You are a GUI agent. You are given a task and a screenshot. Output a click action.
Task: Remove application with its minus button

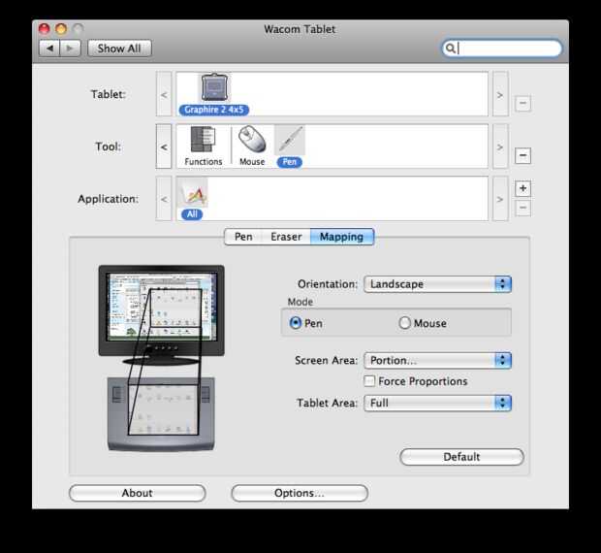pyautogui.click(x=522, y=208)
